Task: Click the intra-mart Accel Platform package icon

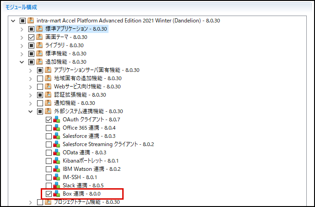Action: pos(31,21)
